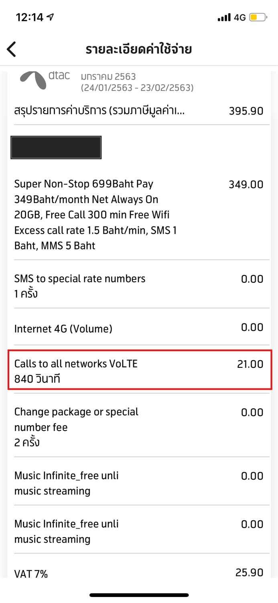Select Change package or special number fee
Image resolution: width=278 pixels, height=603 pixels.
(139, 427)
